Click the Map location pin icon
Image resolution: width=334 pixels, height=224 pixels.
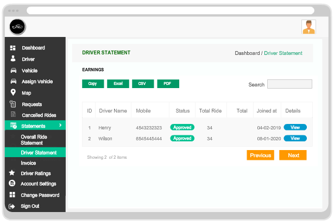13,92
